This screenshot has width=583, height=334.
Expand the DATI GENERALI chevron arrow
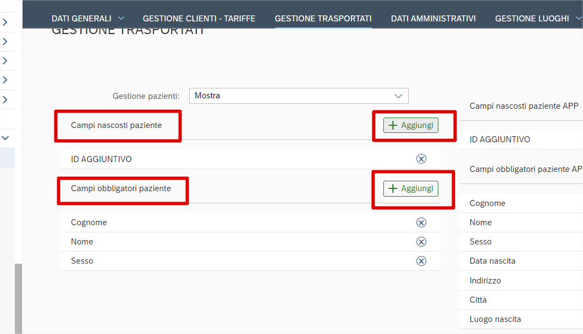(121, 19)
